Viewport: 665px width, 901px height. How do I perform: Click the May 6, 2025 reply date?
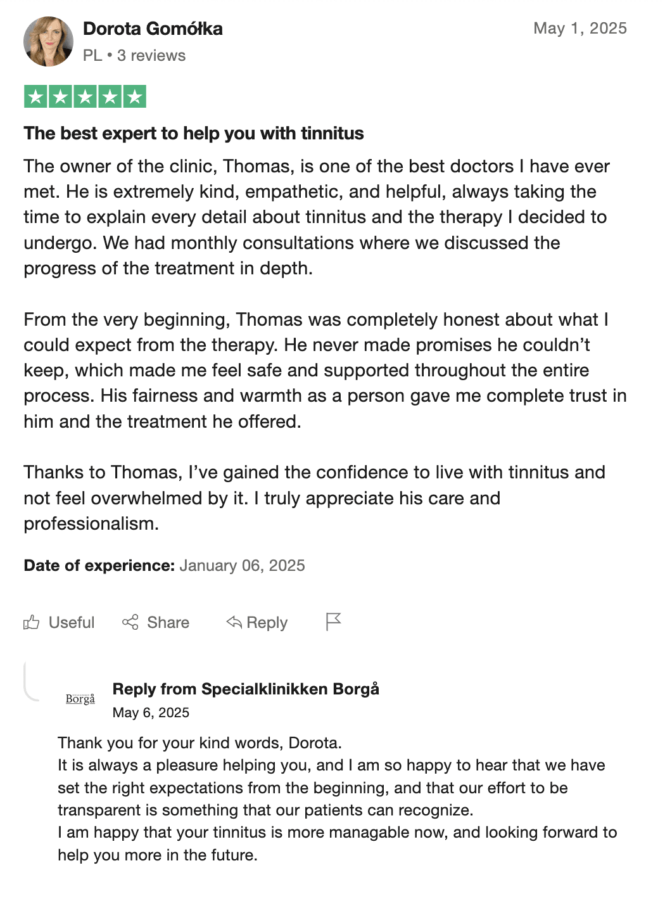pos(151,713)
